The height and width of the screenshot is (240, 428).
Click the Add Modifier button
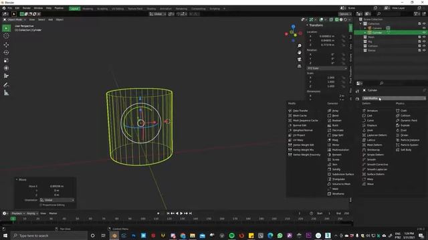pyautogui.click(x=394, y=98)
